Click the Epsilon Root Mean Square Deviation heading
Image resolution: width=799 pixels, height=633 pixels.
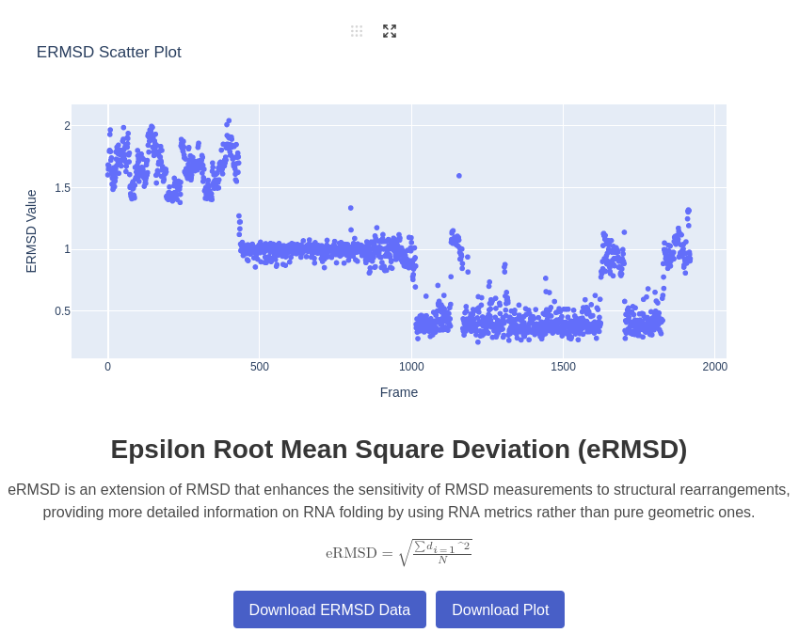[398, 449]
